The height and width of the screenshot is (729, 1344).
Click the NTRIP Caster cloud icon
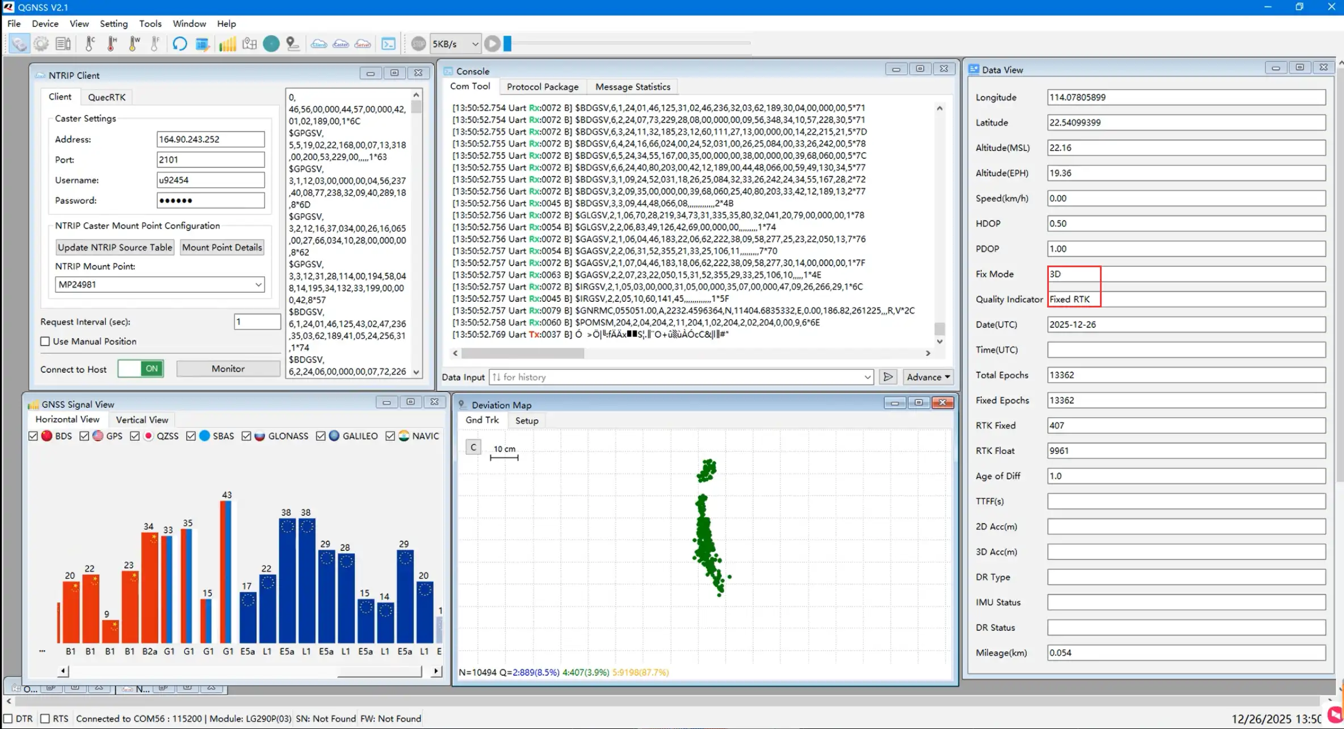(341, 44)
